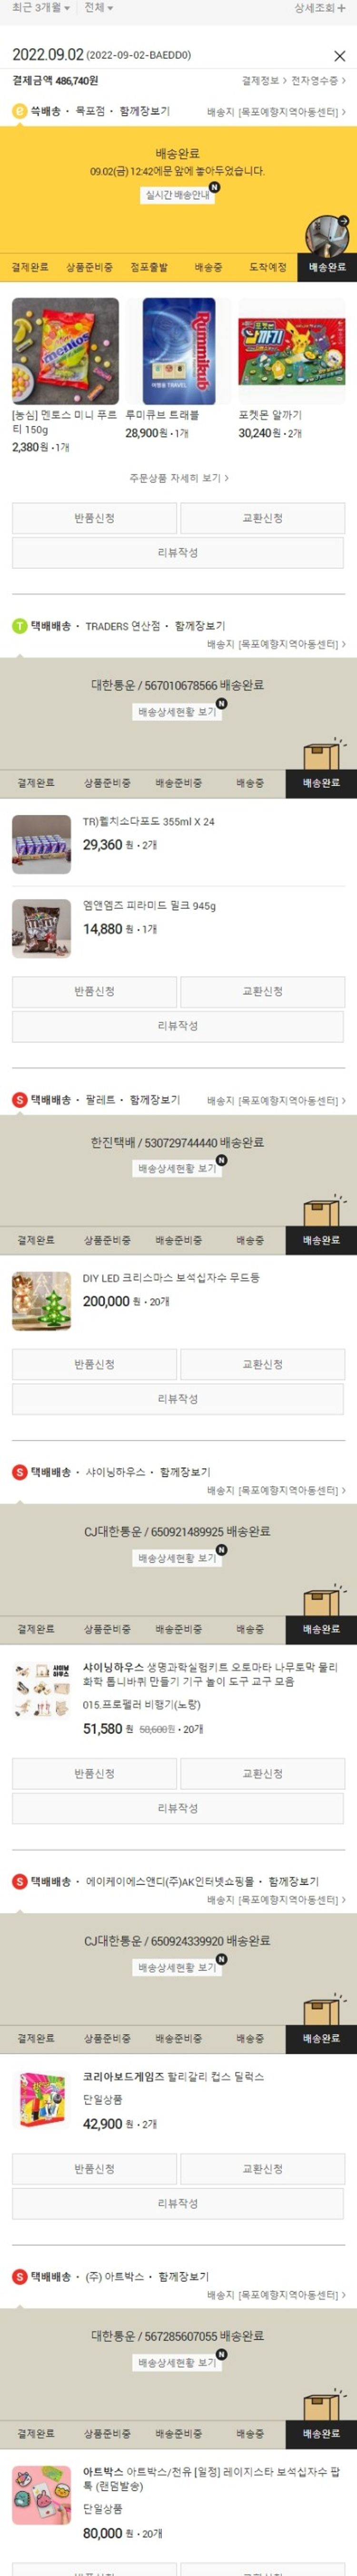Click the yellow 쓱배송 badge icon

[19, 111]
